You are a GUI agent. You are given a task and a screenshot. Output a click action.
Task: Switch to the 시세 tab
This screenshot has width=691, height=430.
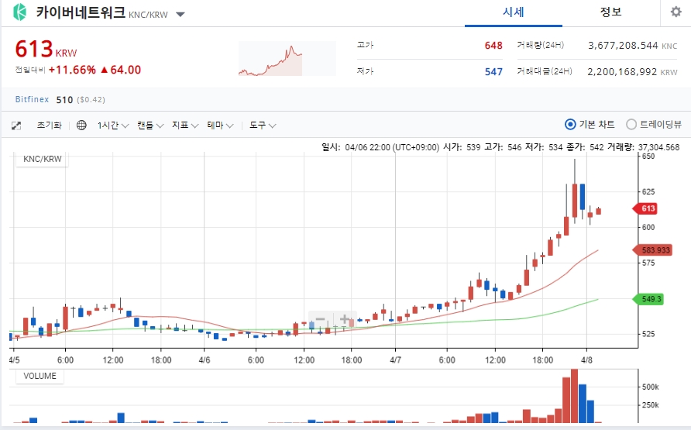coord(514,12)
